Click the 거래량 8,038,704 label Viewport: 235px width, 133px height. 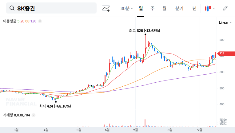coord(17,115)
